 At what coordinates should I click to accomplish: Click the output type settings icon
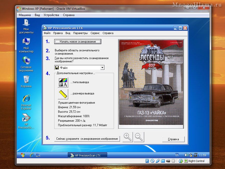click(x=63, y=82)
